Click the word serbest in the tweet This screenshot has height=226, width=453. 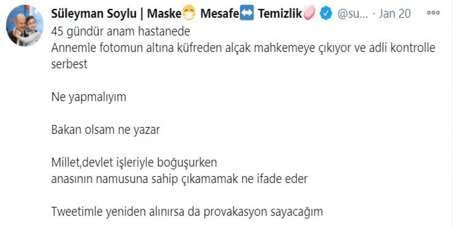click(x=70, y=64)
